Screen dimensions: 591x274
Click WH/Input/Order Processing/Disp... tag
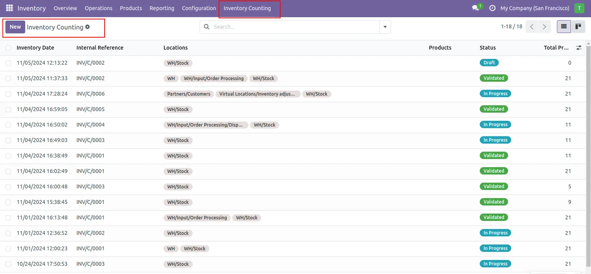[206, 125]
